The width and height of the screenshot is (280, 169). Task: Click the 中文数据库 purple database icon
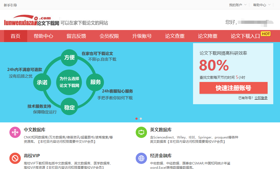(x=15, y=132)
